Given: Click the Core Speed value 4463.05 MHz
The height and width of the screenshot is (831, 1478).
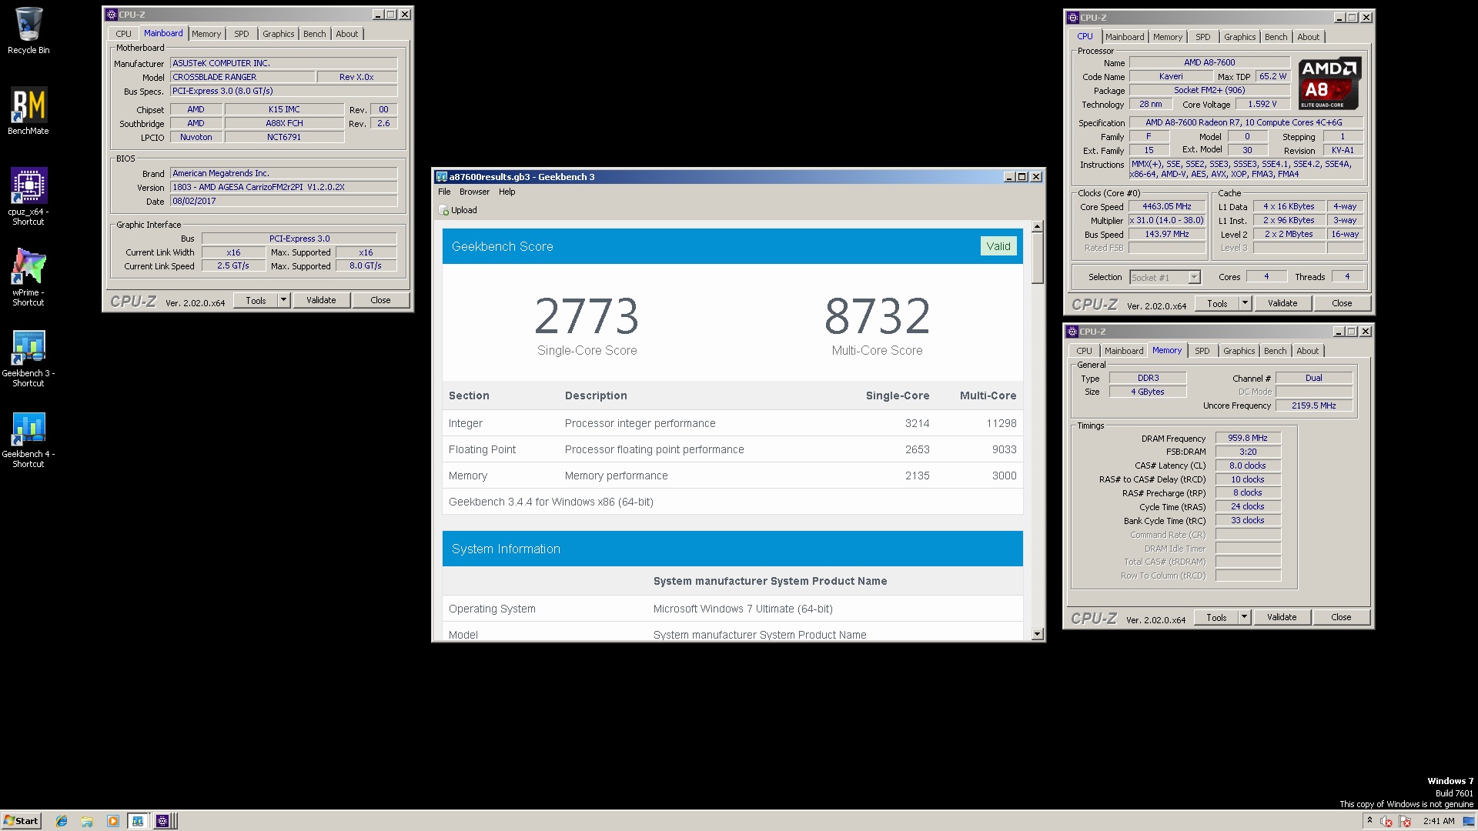Looking at the screenshot, I should 1167,206.
